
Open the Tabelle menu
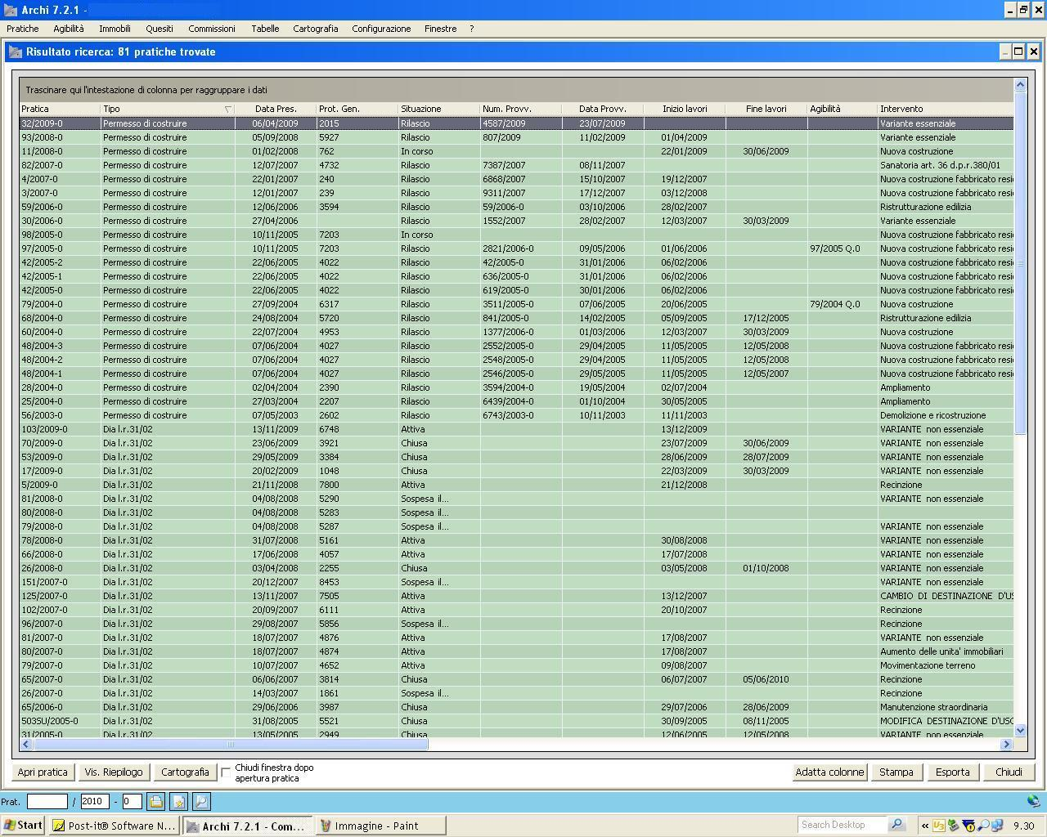(x=265, y=29)
